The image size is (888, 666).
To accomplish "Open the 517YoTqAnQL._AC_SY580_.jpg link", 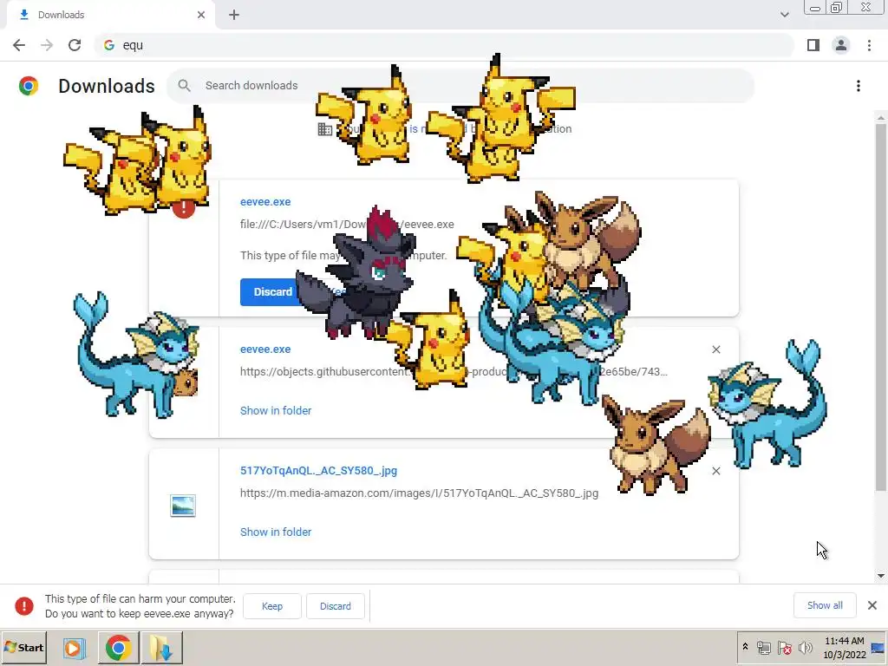I will click(318, 471).
